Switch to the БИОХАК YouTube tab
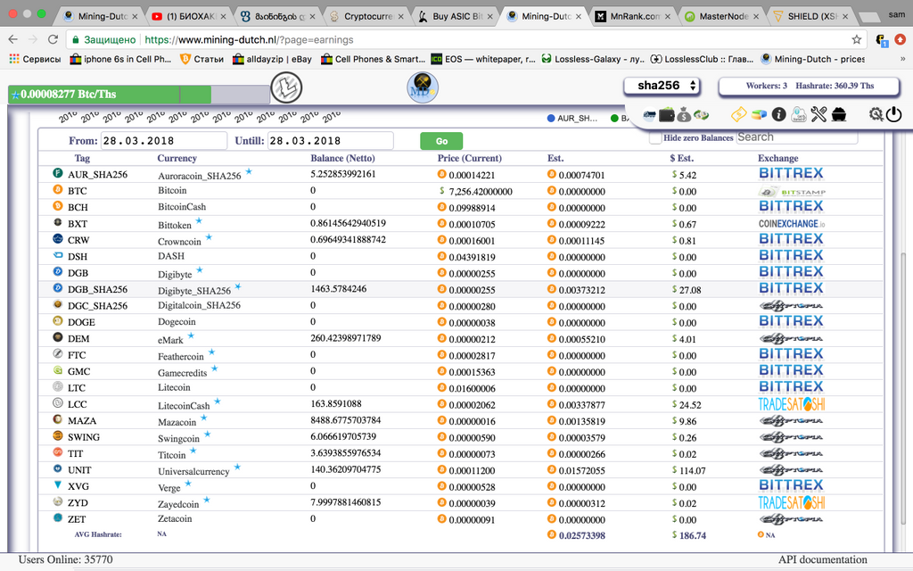913x571 pixels. tap(189, 16)
